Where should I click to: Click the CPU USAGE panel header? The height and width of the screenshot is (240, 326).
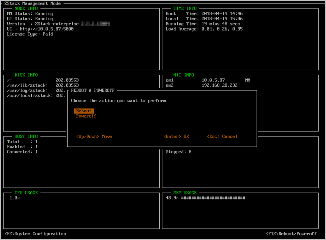click(x=26, y=193)
